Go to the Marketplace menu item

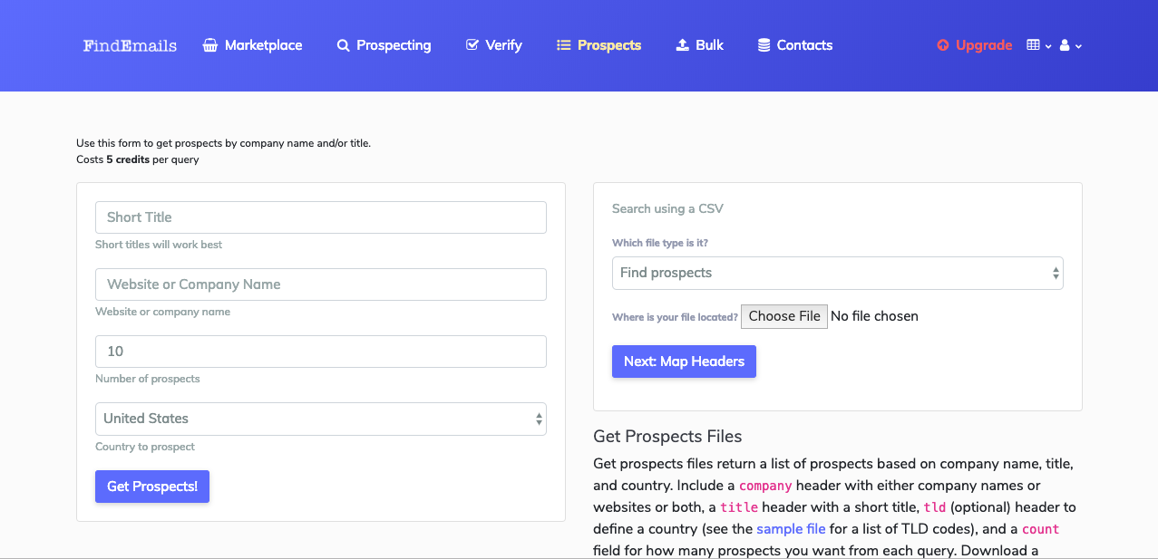point(263,45)
